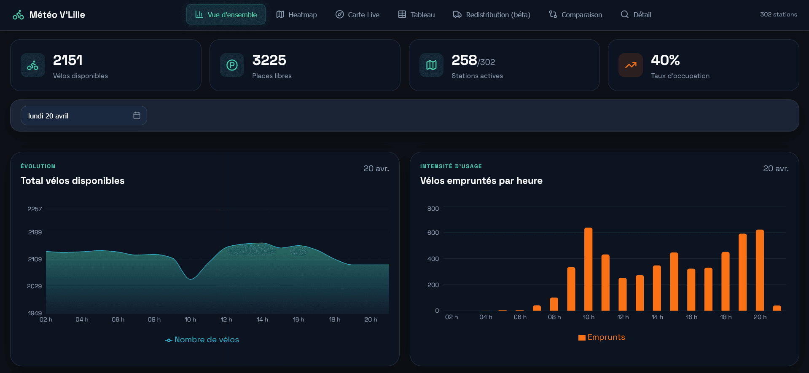This screenshot has height=373, width=809.
Task: Click the compass icon beside Carte Live
Action: [339, 15]
